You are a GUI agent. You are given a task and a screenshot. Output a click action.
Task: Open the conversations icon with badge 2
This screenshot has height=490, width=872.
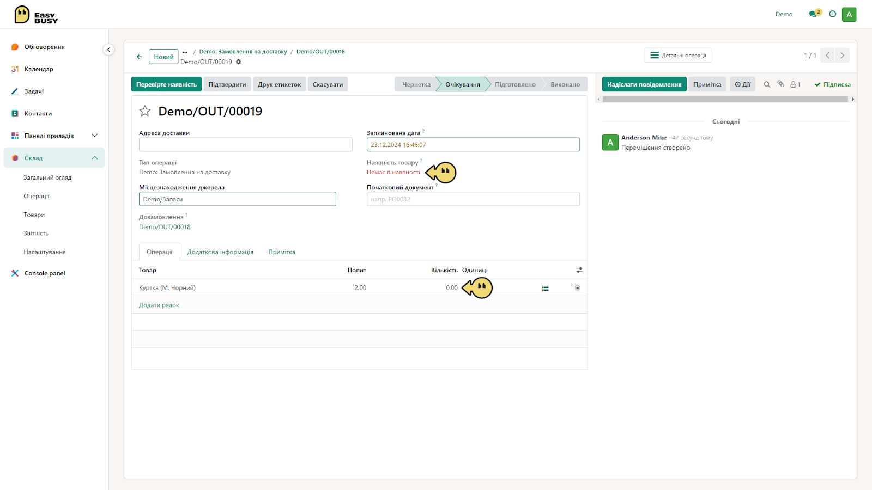815,14
